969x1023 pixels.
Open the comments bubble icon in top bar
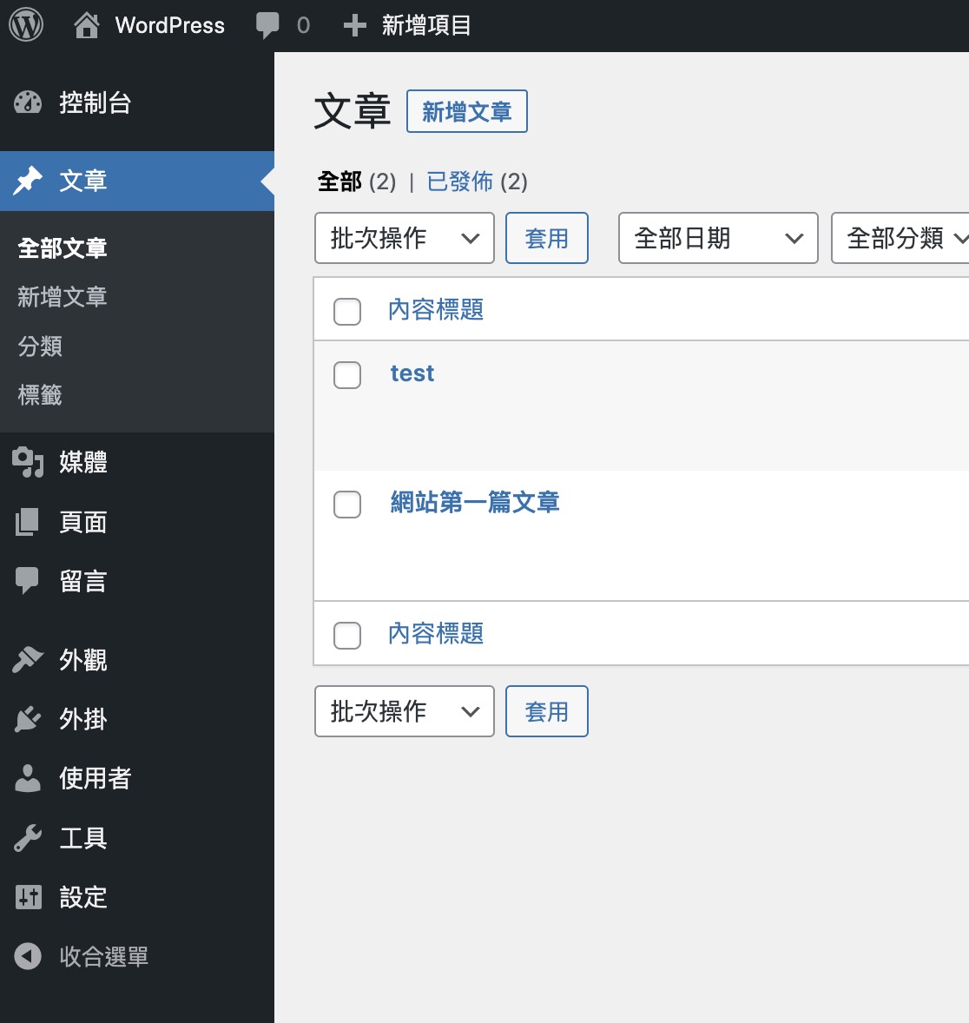pyautogui.click(x=267, y=25)
